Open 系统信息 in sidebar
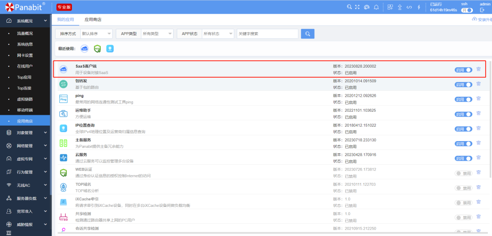This screenshot has height=236, width=492. click(x=25, y=44)
